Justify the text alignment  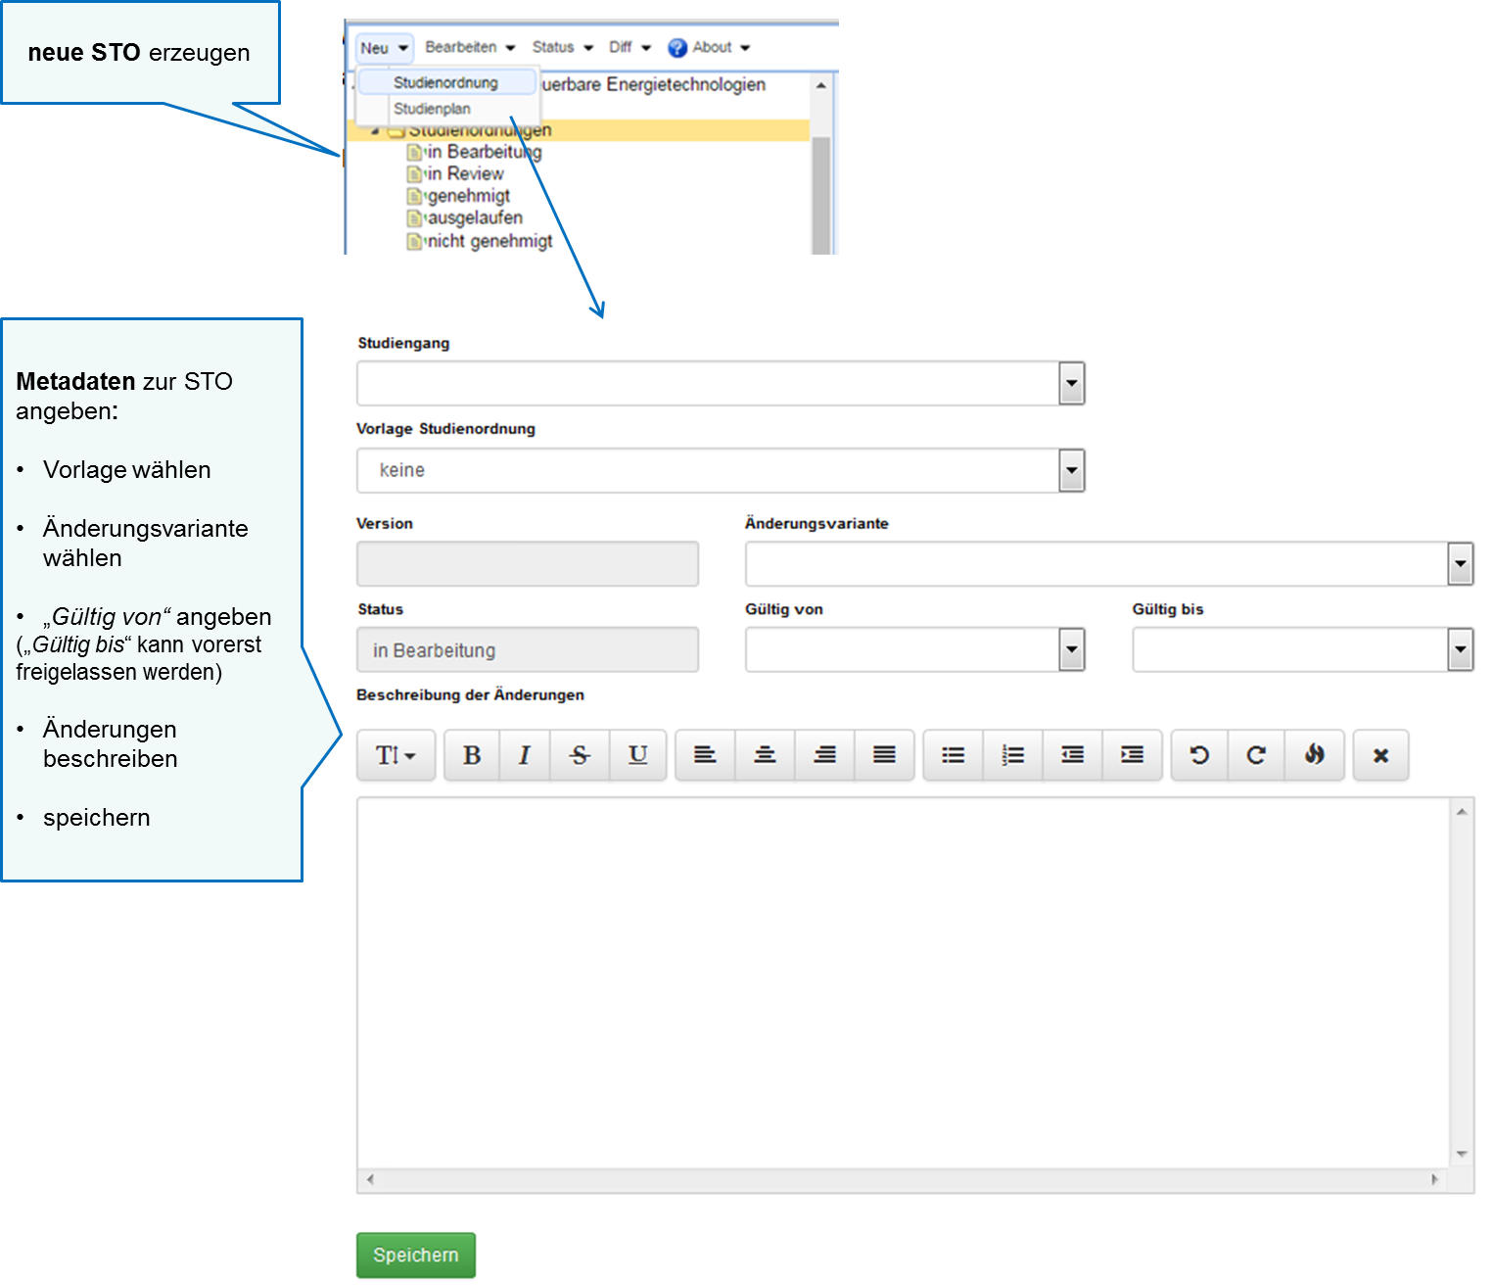pos(884,755)
